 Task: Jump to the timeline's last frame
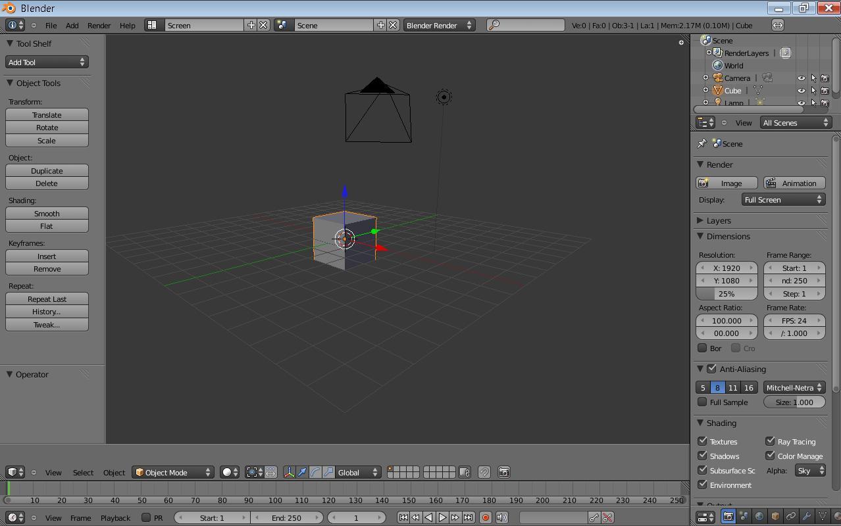tap(468, 517)
